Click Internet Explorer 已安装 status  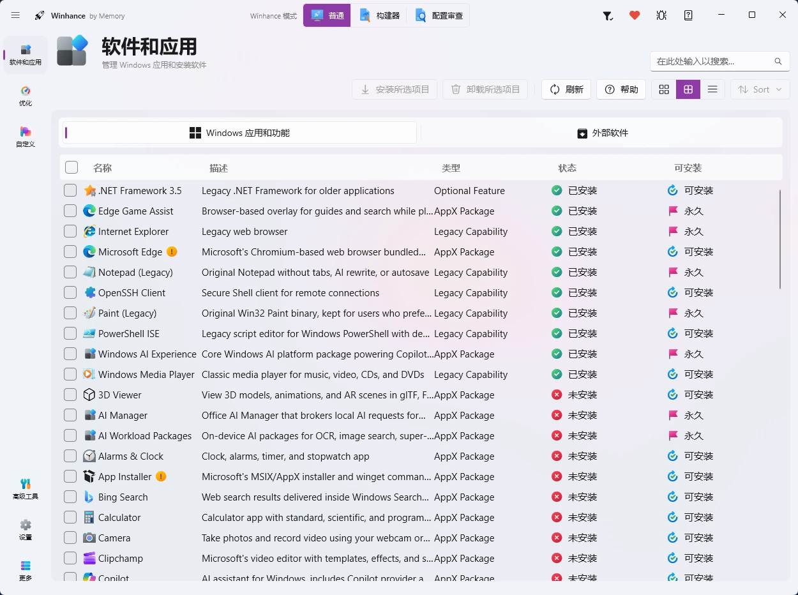575,231
